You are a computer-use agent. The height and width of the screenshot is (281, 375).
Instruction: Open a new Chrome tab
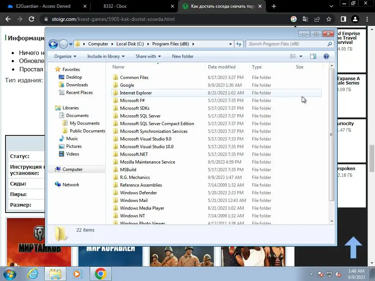tap(274, 7)
